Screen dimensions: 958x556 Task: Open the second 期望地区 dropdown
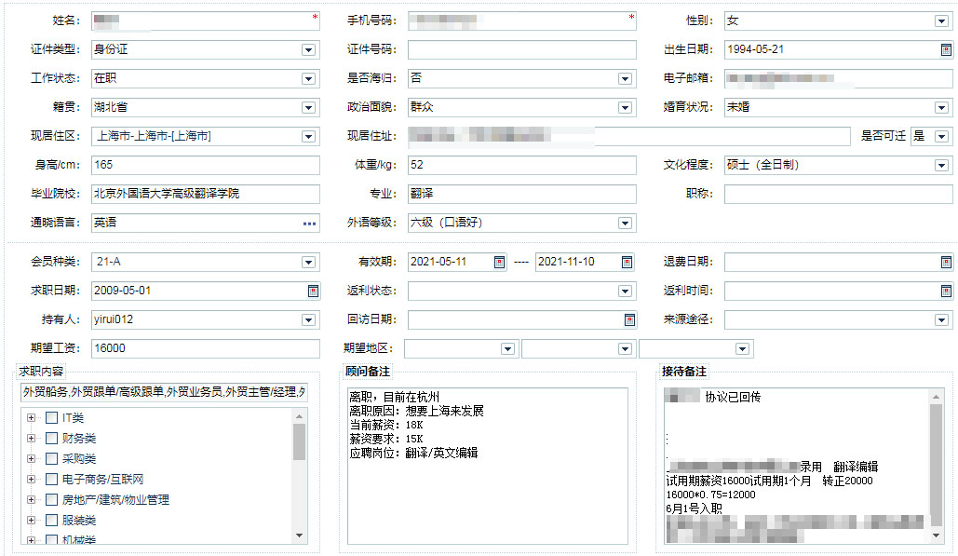tap(625, 349)
